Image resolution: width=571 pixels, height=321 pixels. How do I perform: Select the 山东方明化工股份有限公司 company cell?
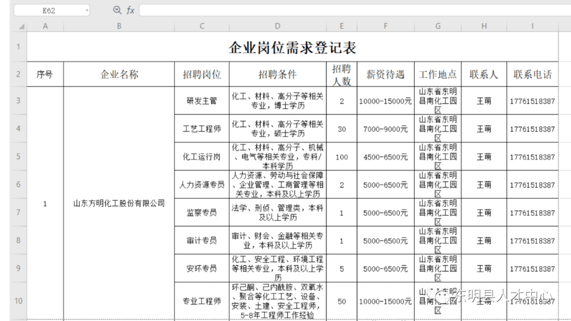(x=119, y=202)
